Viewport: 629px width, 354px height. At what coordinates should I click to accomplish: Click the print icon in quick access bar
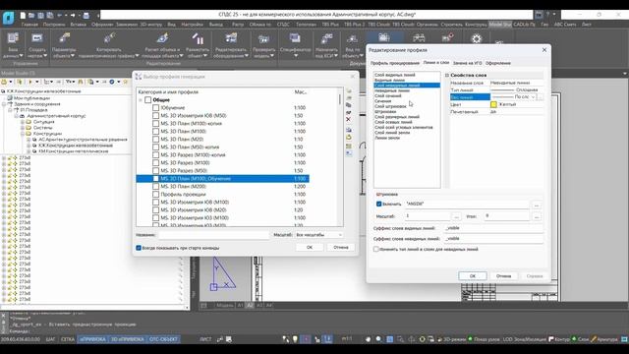[86, 16]
